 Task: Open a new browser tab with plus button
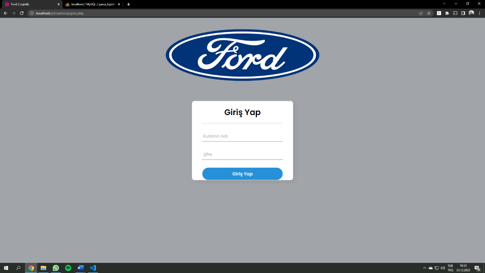coord(128,4)
